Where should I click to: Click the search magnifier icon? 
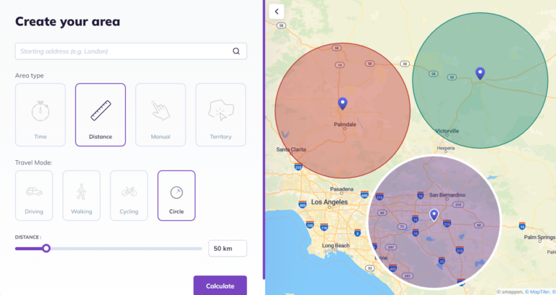(x=236, y=51)
